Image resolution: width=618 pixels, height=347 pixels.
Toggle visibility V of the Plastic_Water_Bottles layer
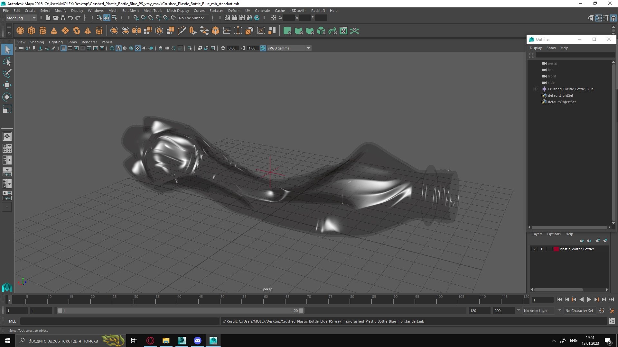click(x=535, y=249)
